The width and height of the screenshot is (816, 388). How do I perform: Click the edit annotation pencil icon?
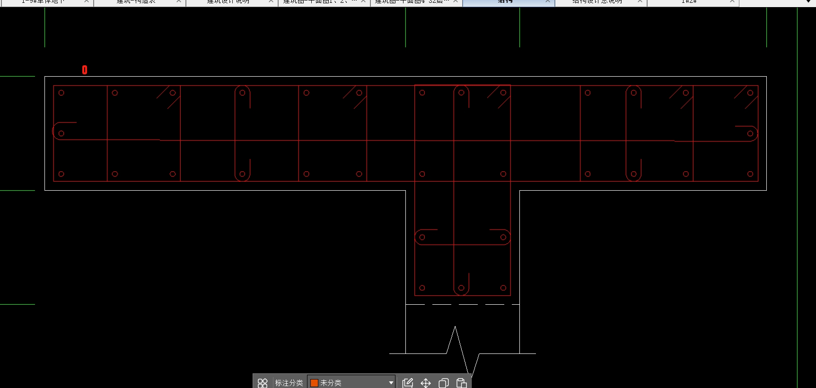click(408, 383)
